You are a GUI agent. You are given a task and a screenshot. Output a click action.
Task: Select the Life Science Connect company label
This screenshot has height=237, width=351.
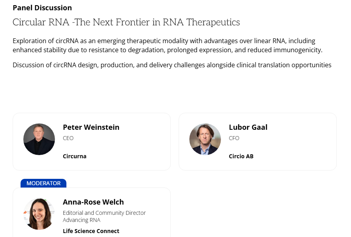(91, 231)
